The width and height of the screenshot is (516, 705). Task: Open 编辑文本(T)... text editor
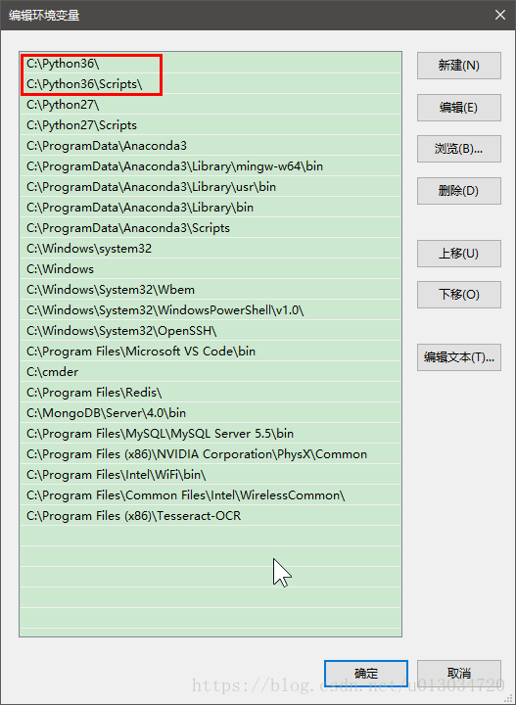tap(459, 357)
